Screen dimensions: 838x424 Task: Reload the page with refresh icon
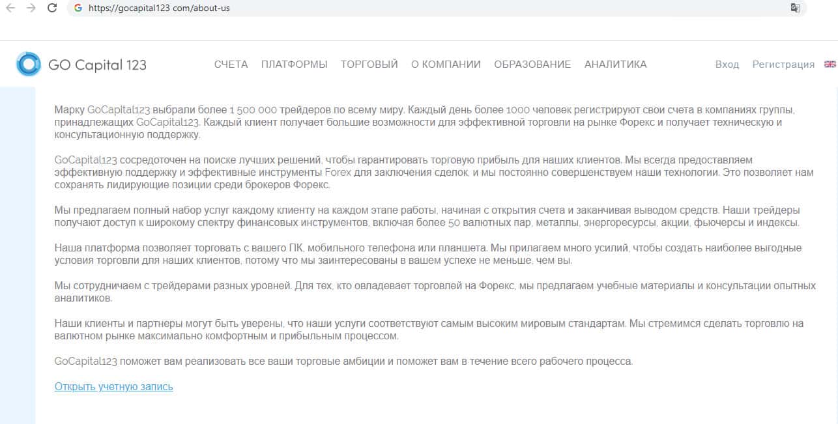(53, 8)
